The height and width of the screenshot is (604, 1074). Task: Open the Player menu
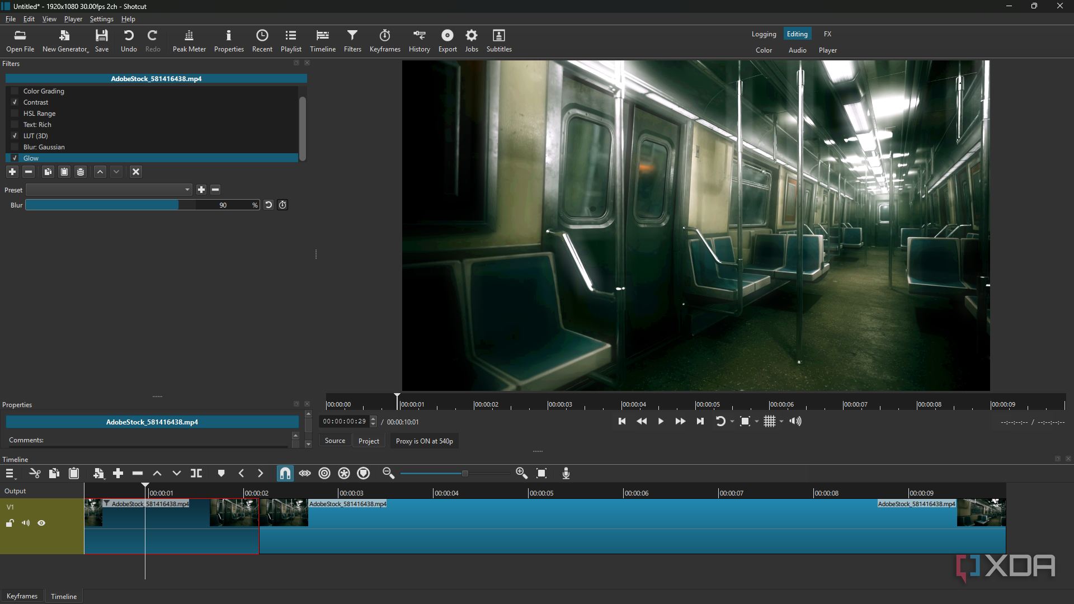pos(73,19)
